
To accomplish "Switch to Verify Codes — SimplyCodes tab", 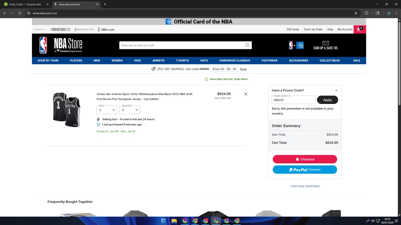I will (x=25, y=4).
